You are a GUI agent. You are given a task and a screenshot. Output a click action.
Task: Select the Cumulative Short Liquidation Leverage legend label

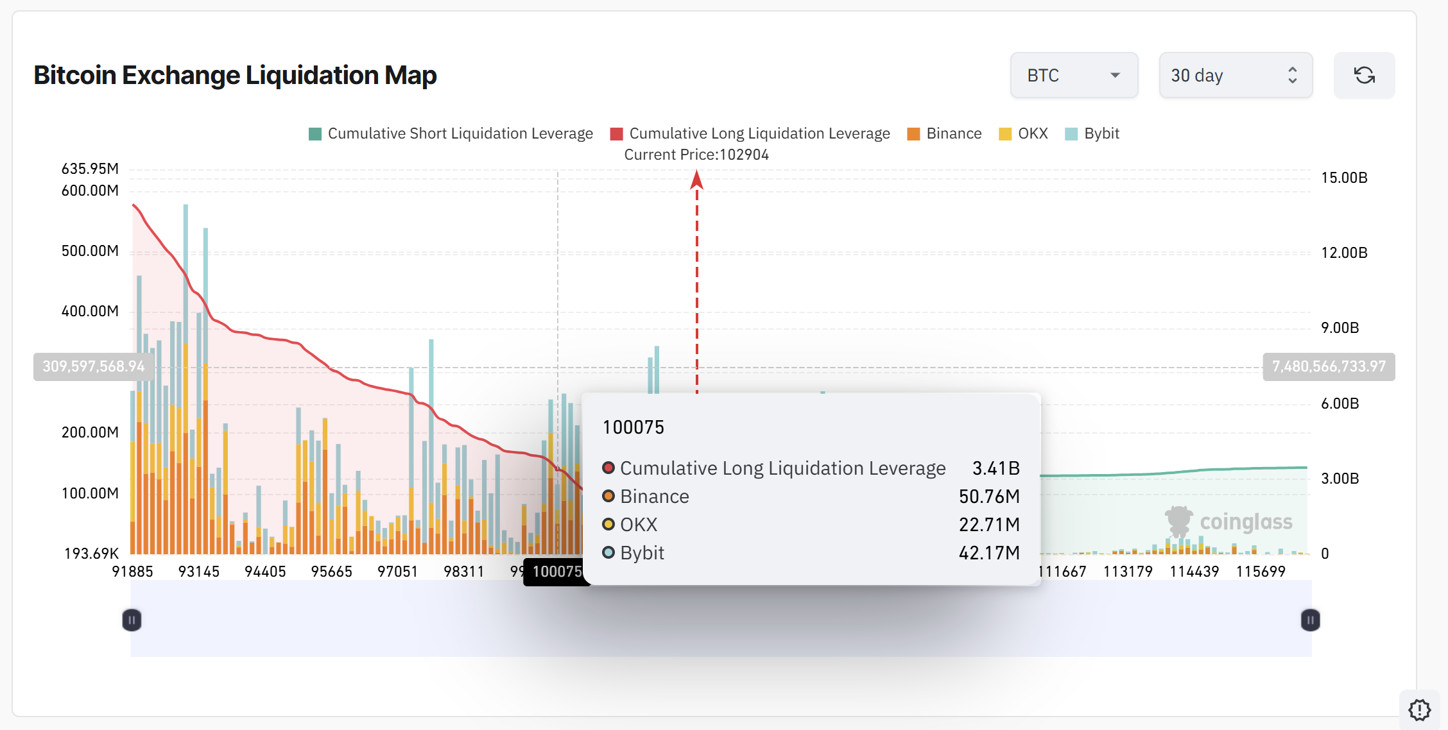pyautogui.click(x=460, y=133)
